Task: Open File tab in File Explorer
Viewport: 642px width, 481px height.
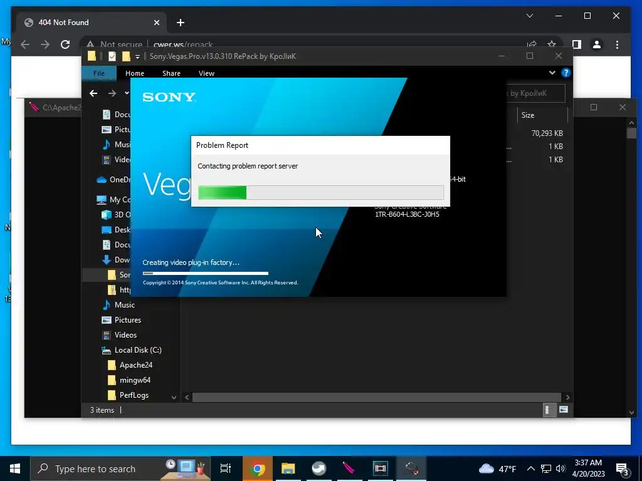Action: click(99, 73)
